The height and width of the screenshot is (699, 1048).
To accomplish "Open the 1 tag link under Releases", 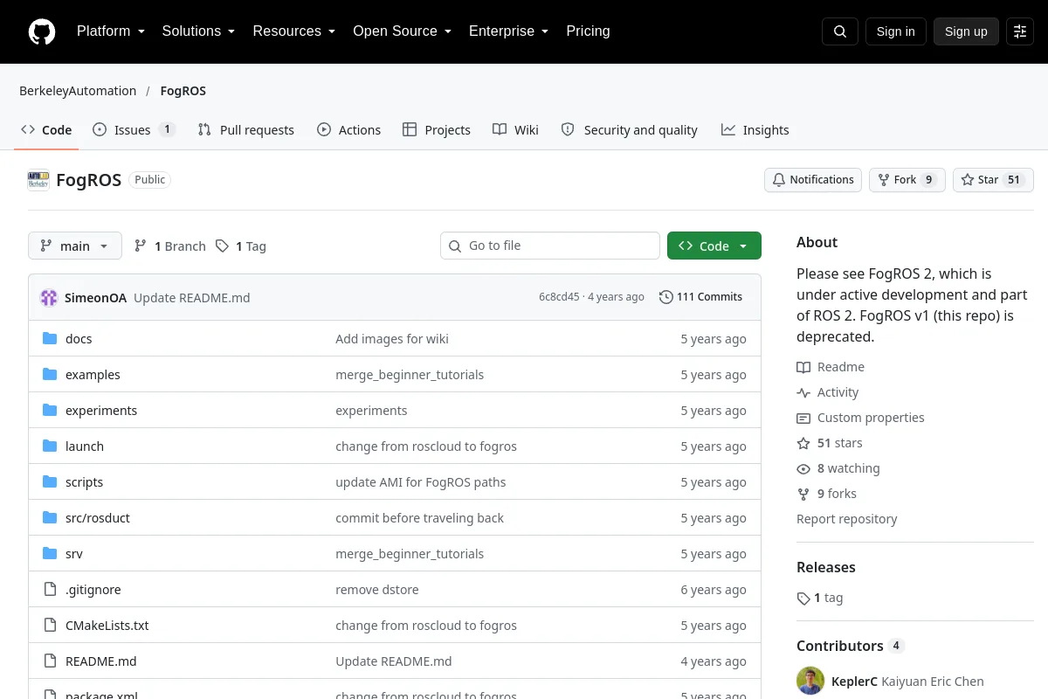I will 820,599.
